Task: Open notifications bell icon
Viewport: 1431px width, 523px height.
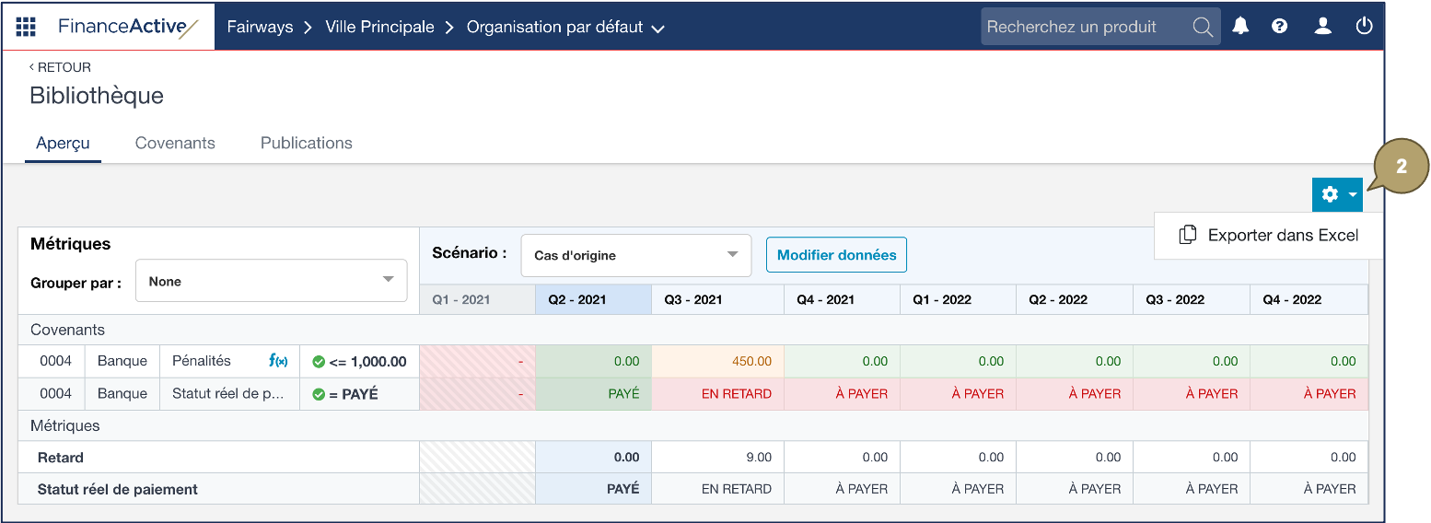Action: [1240, 27]
